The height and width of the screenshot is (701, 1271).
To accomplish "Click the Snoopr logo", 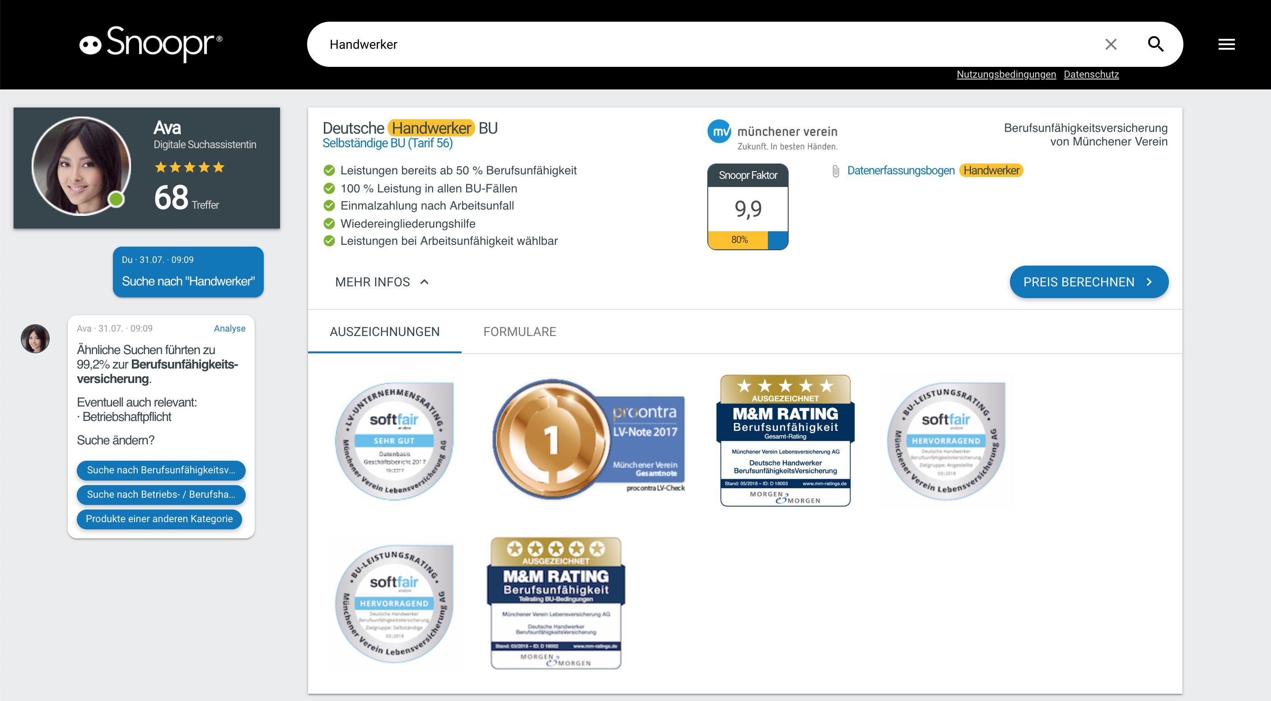I will pos(151,44).
